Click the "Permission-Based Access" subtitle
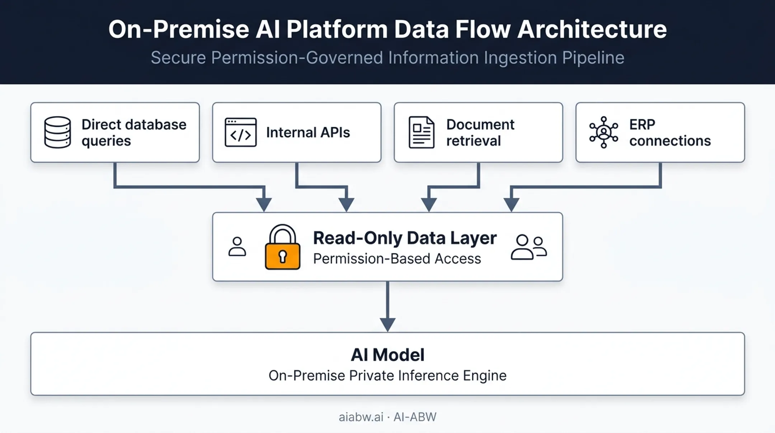This screenshot has height=433, width=775. [x=397, y=259]
